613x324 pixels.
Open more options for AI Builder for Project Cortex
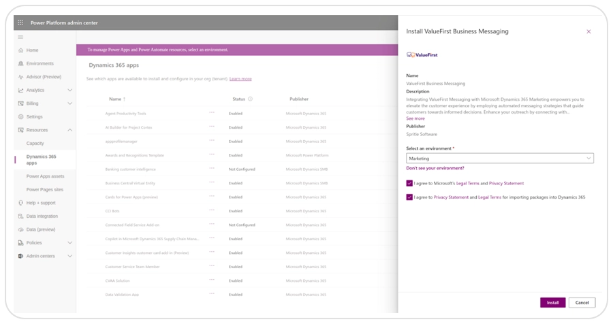click(212, 127)
